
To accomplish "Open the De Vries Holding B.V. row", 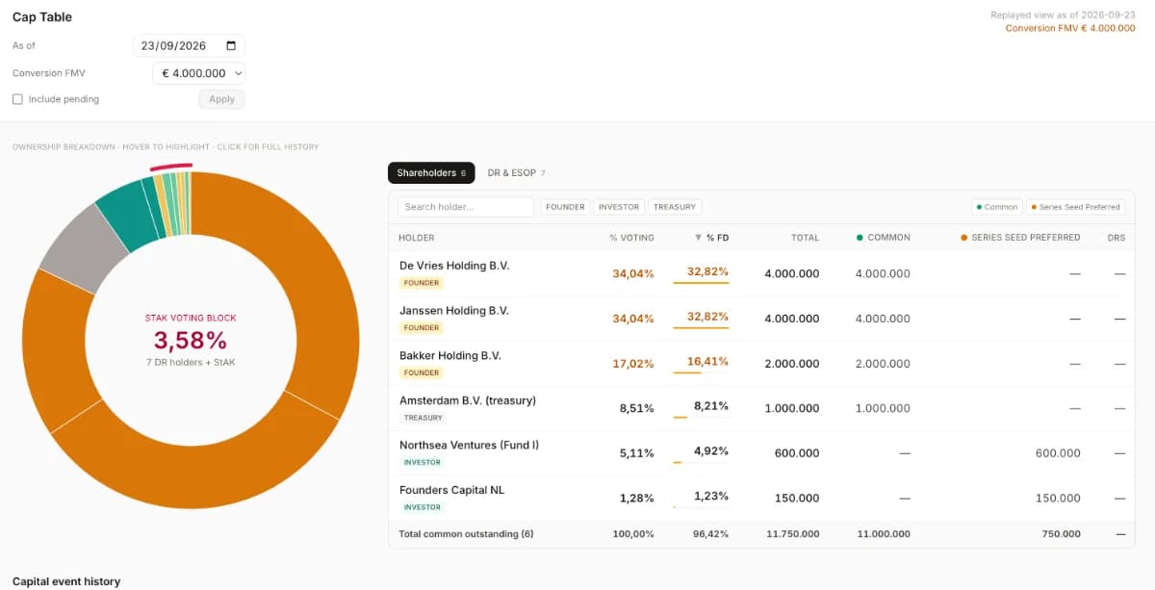I will click(762, 273).
